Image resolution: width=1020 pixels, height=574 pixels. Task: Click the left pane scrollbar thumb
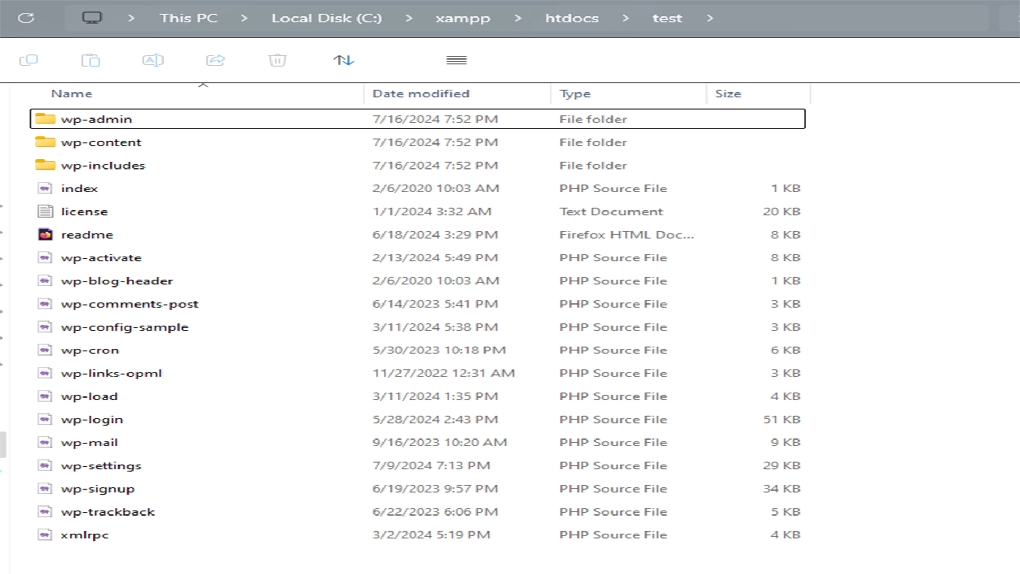(x=3, y=444)
